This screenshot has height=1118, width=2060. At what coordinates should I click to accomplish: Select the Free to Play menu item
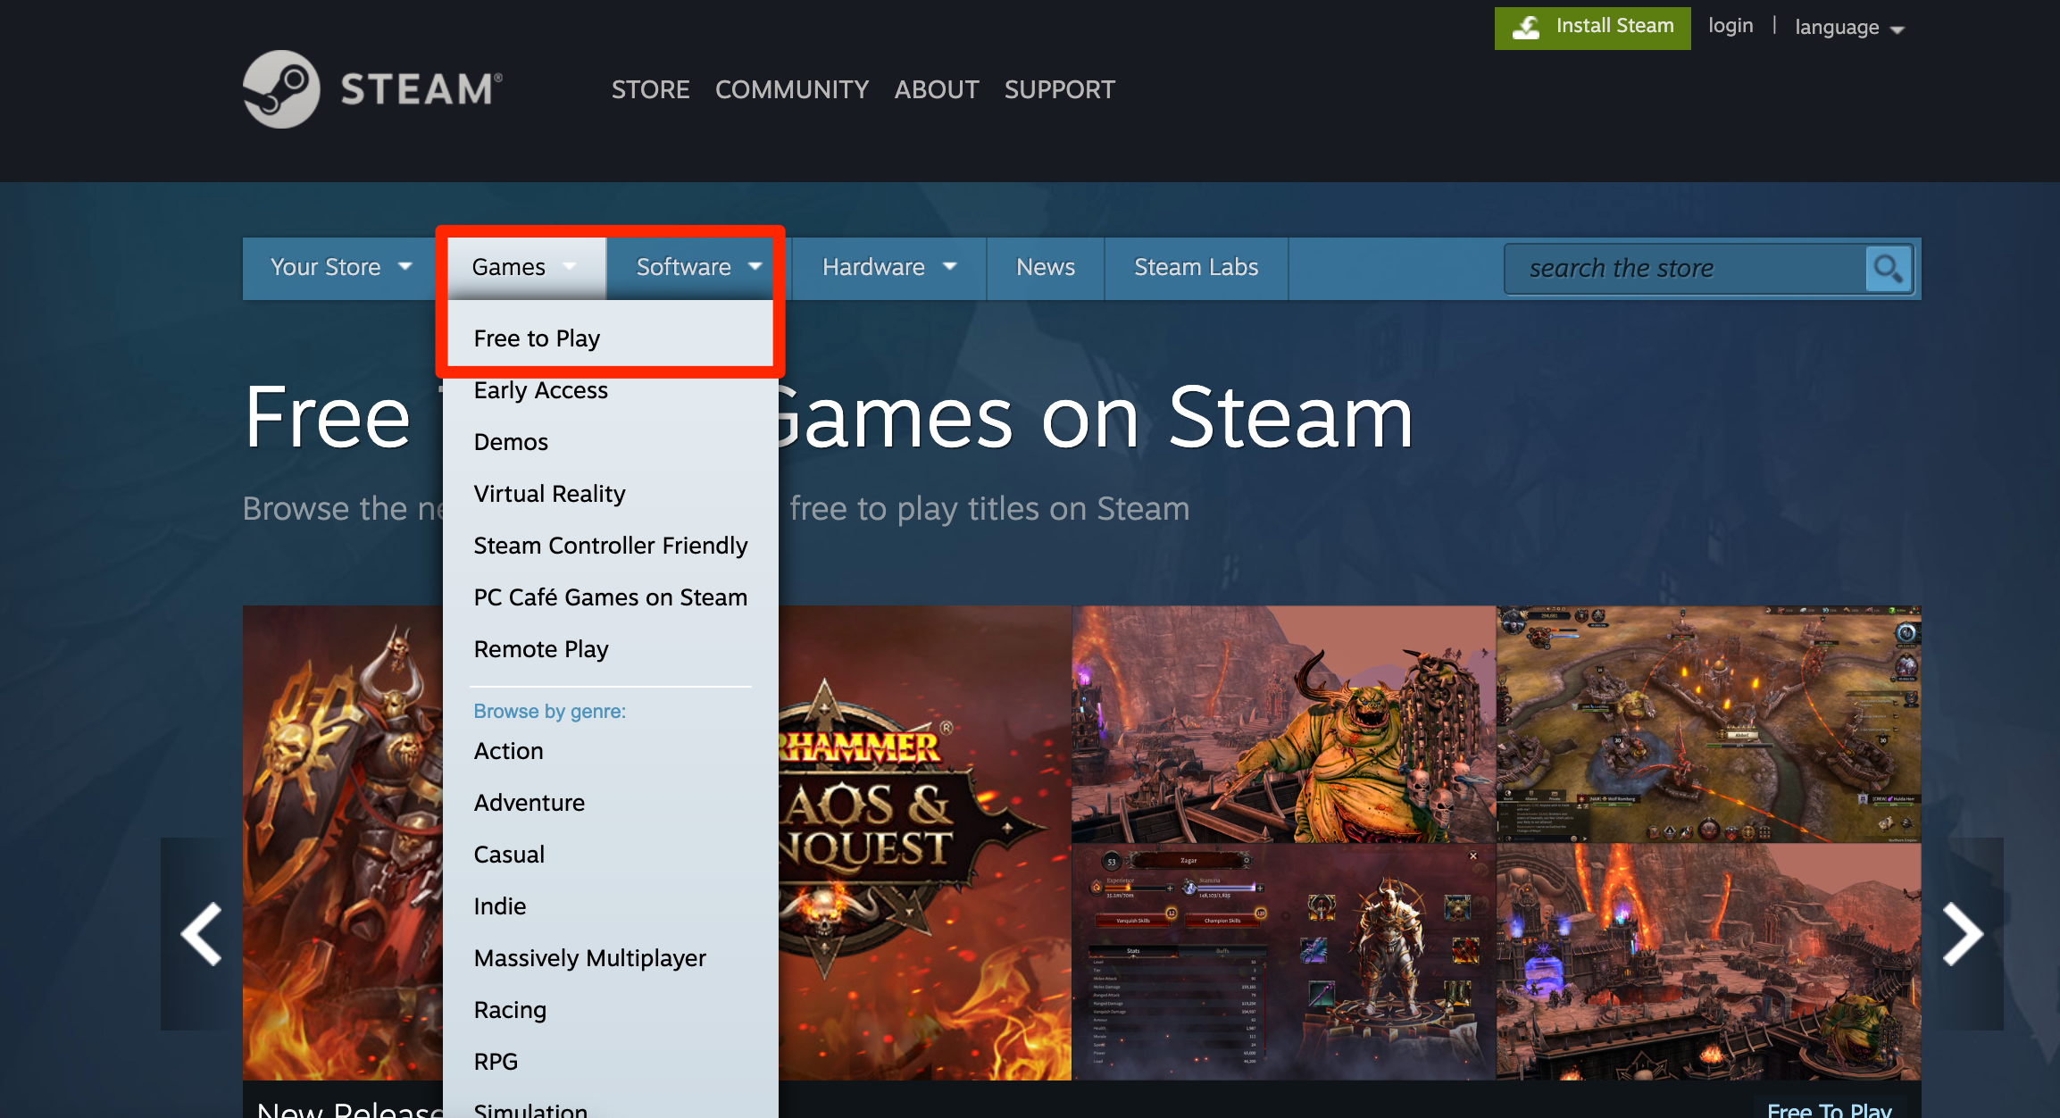[x=538, y=338]
